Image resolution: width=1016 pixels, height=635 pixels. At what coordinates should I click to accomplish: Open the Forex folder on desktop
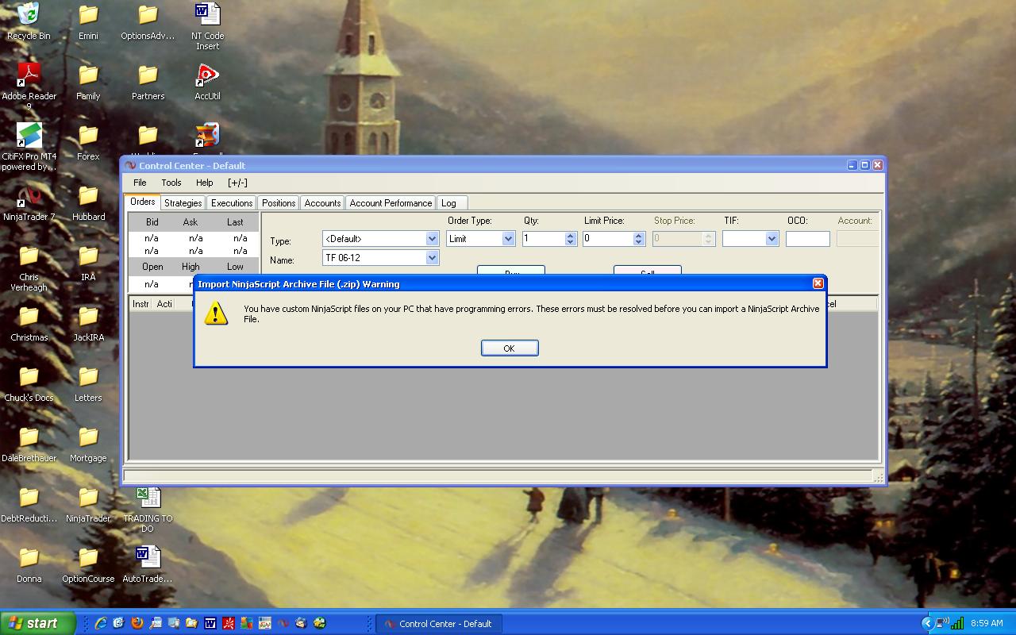[88, 143]
